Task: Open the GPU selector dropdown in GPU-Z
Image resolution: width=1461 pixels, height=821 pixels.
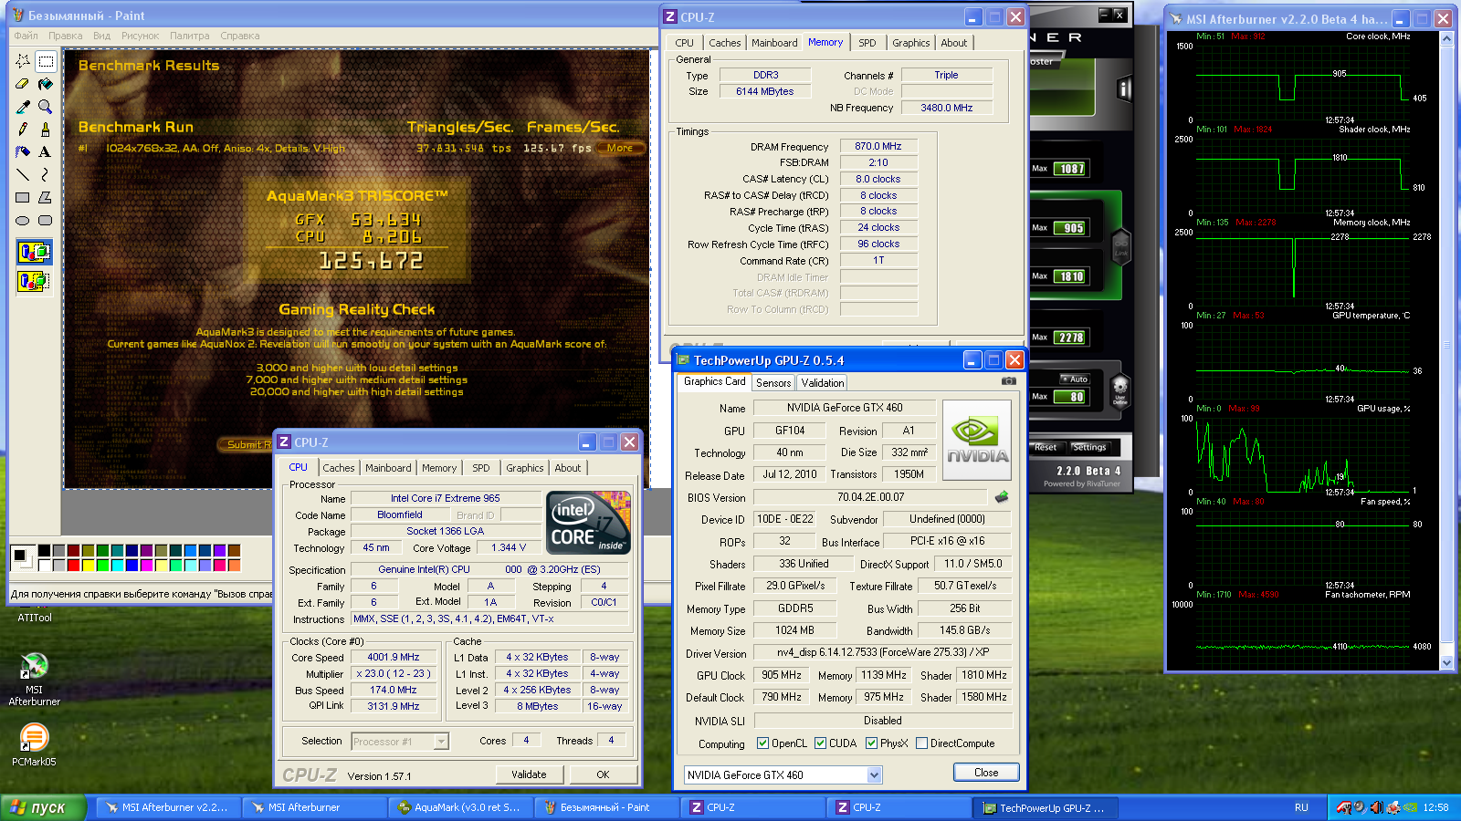Action: [874, 775]
